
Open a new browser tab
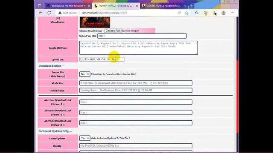pyautogui.click(x=192, y=6)
